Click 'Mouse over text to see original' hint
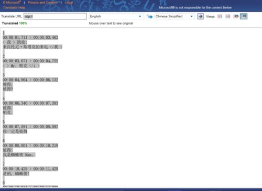Screen dimensions: 262x191 111,23
